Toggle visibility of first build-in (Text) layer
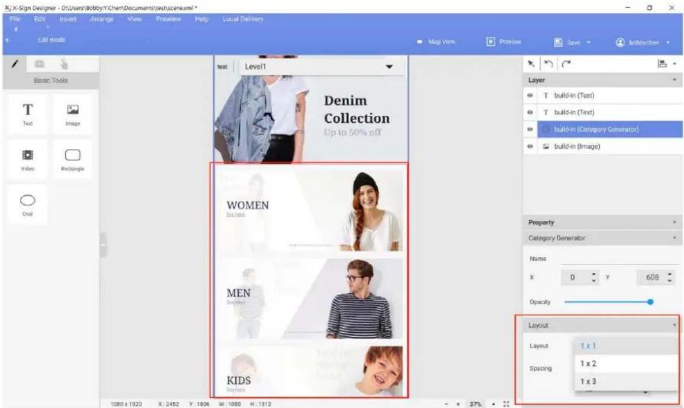This screenshot has width=684, height=408. click(530, 96)
